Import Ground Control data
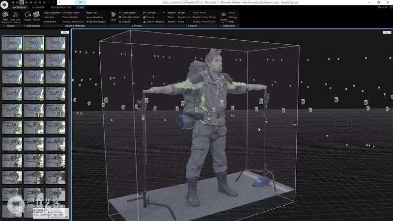 click(71, 13)
